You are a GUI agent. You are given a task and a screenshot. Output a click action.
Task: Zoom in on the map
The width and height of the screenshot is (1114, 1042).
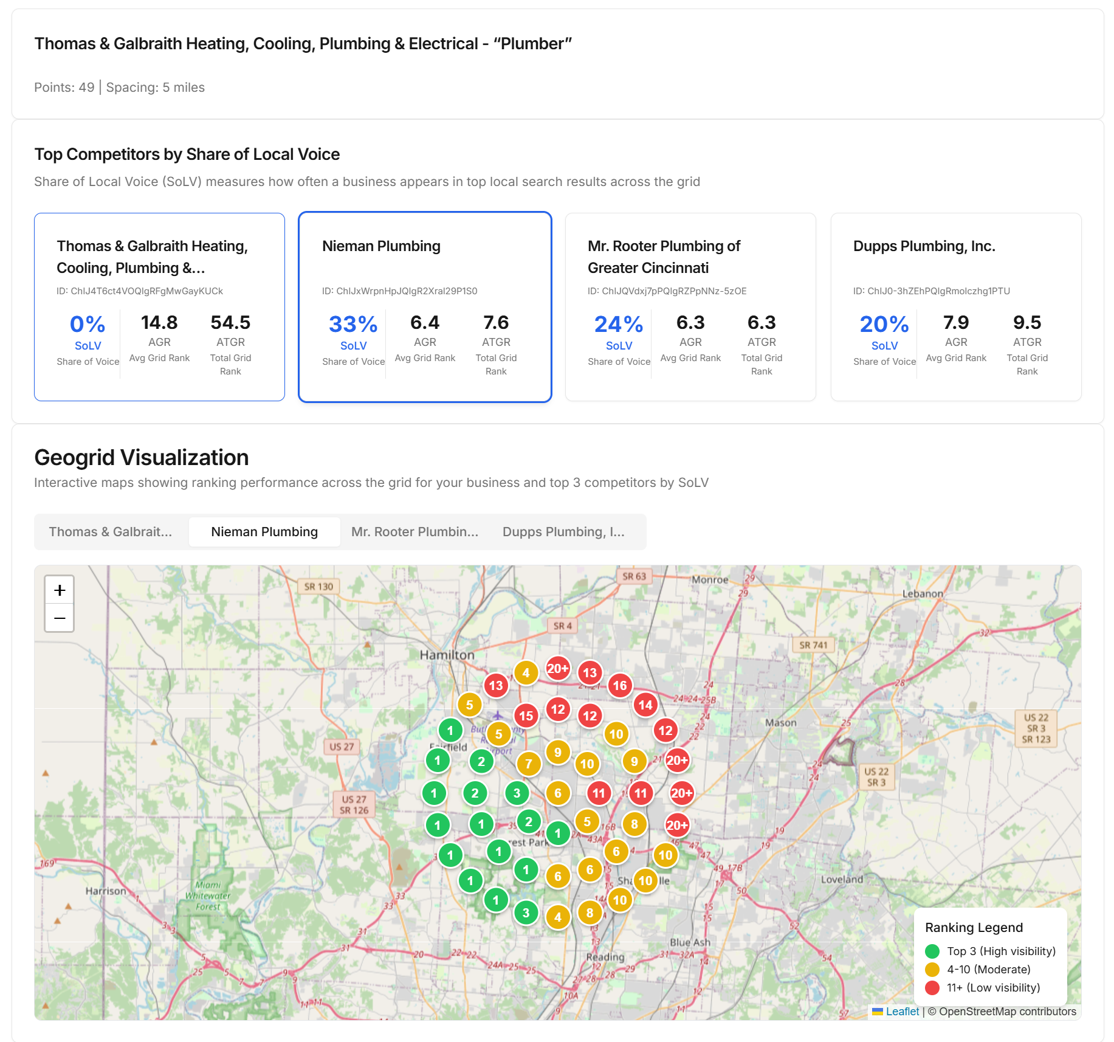(59, 589)
